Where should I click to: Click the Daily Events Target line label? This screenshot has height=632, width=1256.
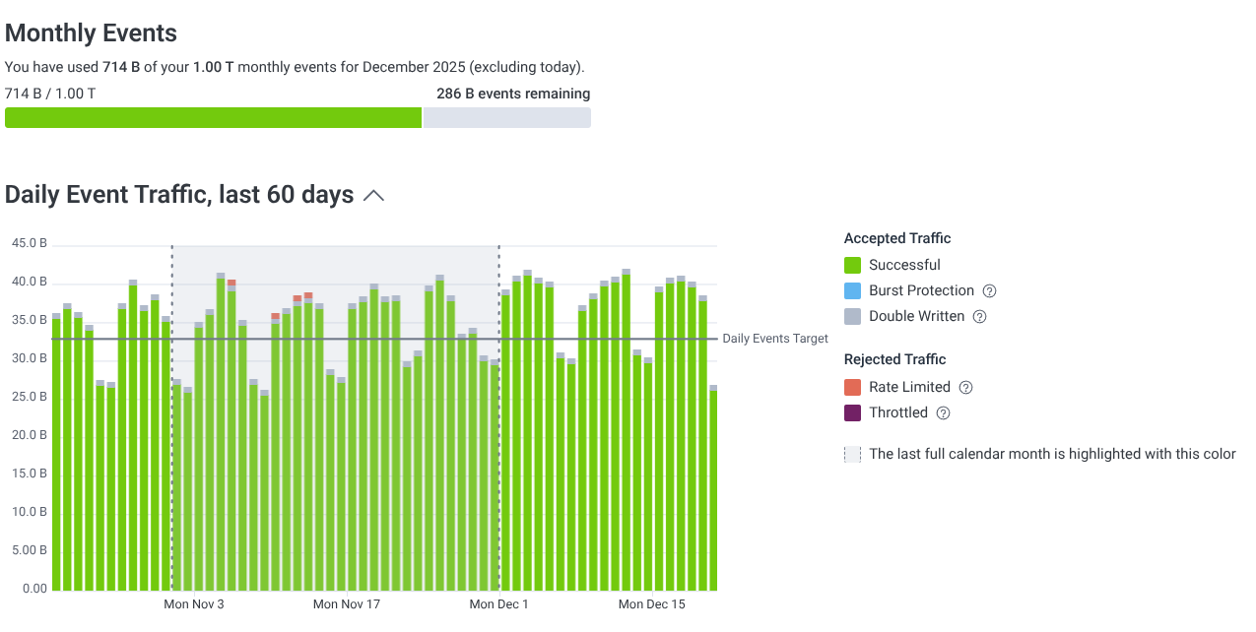[x=775, y=339]
